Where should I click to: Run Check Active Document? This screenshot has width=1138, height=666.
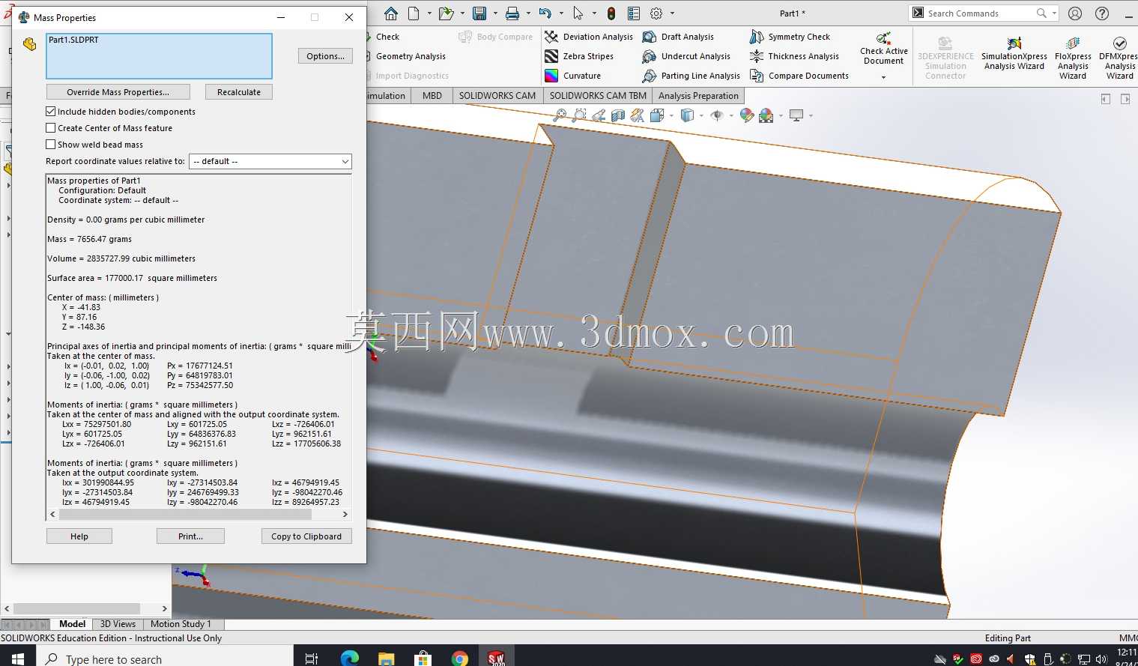(x=884, y=49)
